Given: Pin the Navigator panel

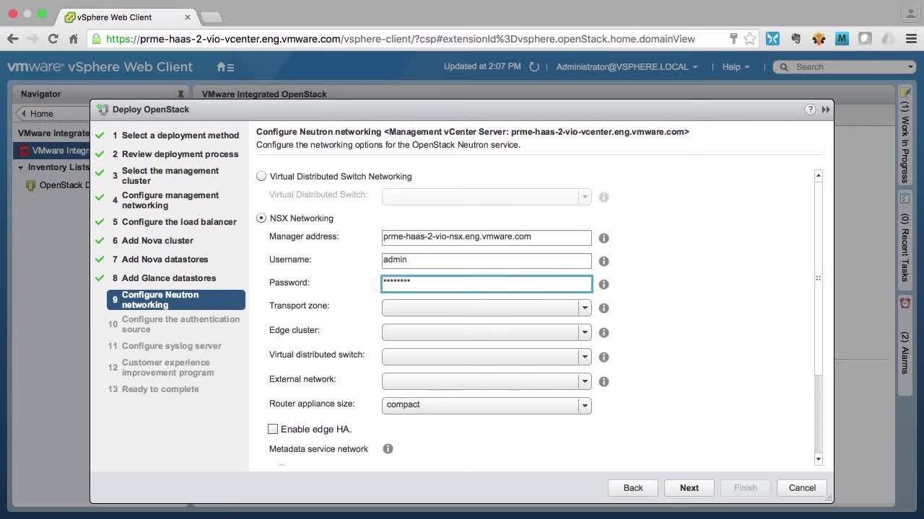Looking at the screenshot, I should tap(180, 94).
